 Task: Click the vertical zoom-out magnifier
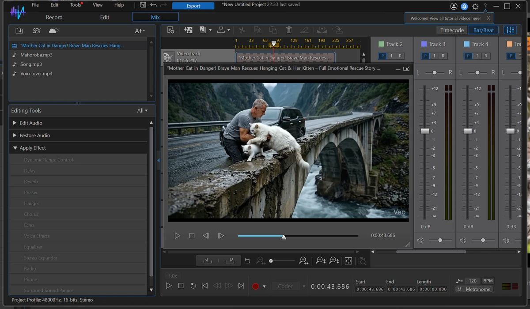[321, 261]
